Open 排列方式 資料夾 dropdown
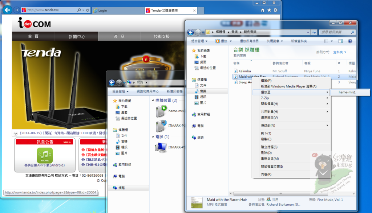This screenshot has width=372, height=213. [340, 52]
